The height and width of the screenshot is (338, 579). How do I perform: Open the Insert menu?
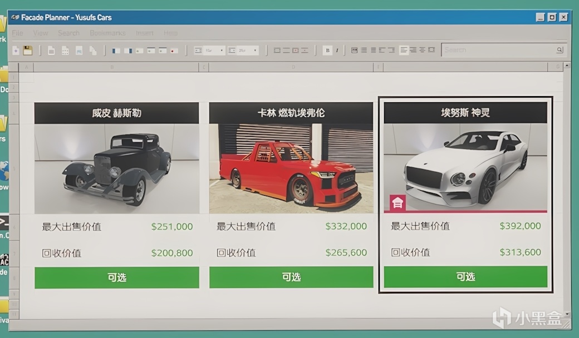point(144,33)
